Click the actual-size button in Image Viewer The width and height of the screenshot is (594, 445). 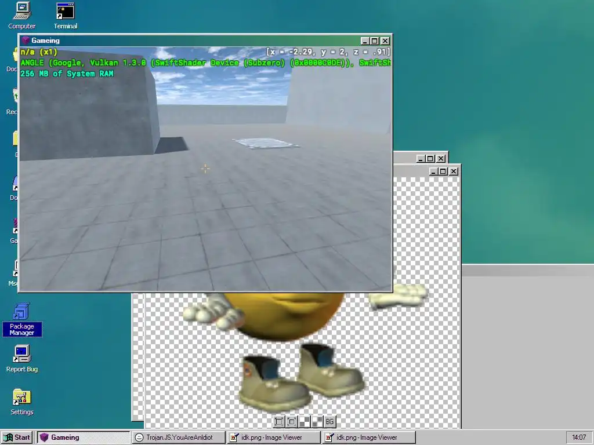click(x=292, y=422)
